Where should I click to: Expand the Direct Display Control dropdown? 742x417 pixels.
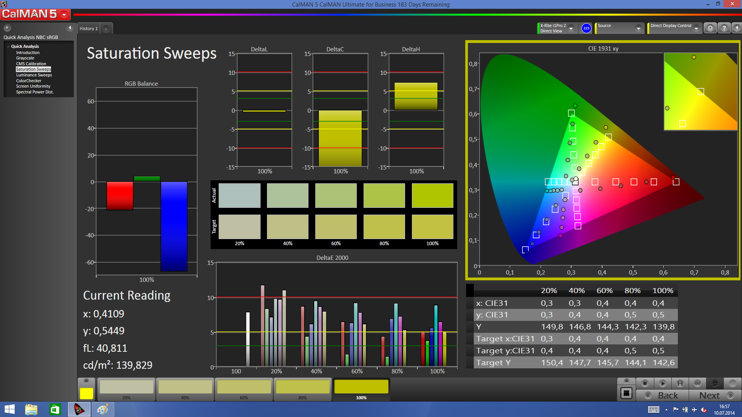(x=696, y=29)
